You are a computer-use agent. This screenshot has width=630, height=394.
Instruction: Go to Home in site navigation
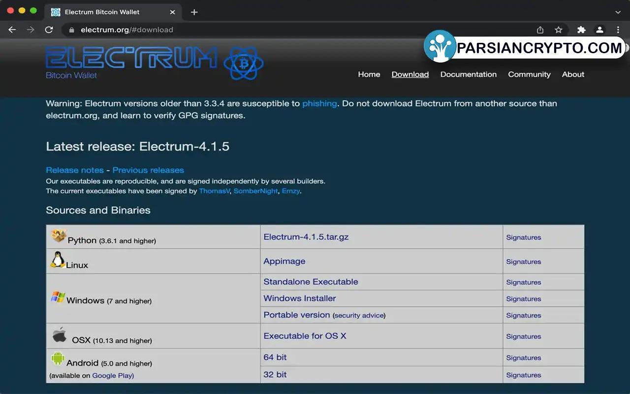click(x=369, y=74)
